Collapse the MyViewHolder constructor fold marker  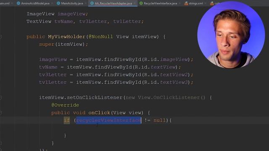pos(1,36)
